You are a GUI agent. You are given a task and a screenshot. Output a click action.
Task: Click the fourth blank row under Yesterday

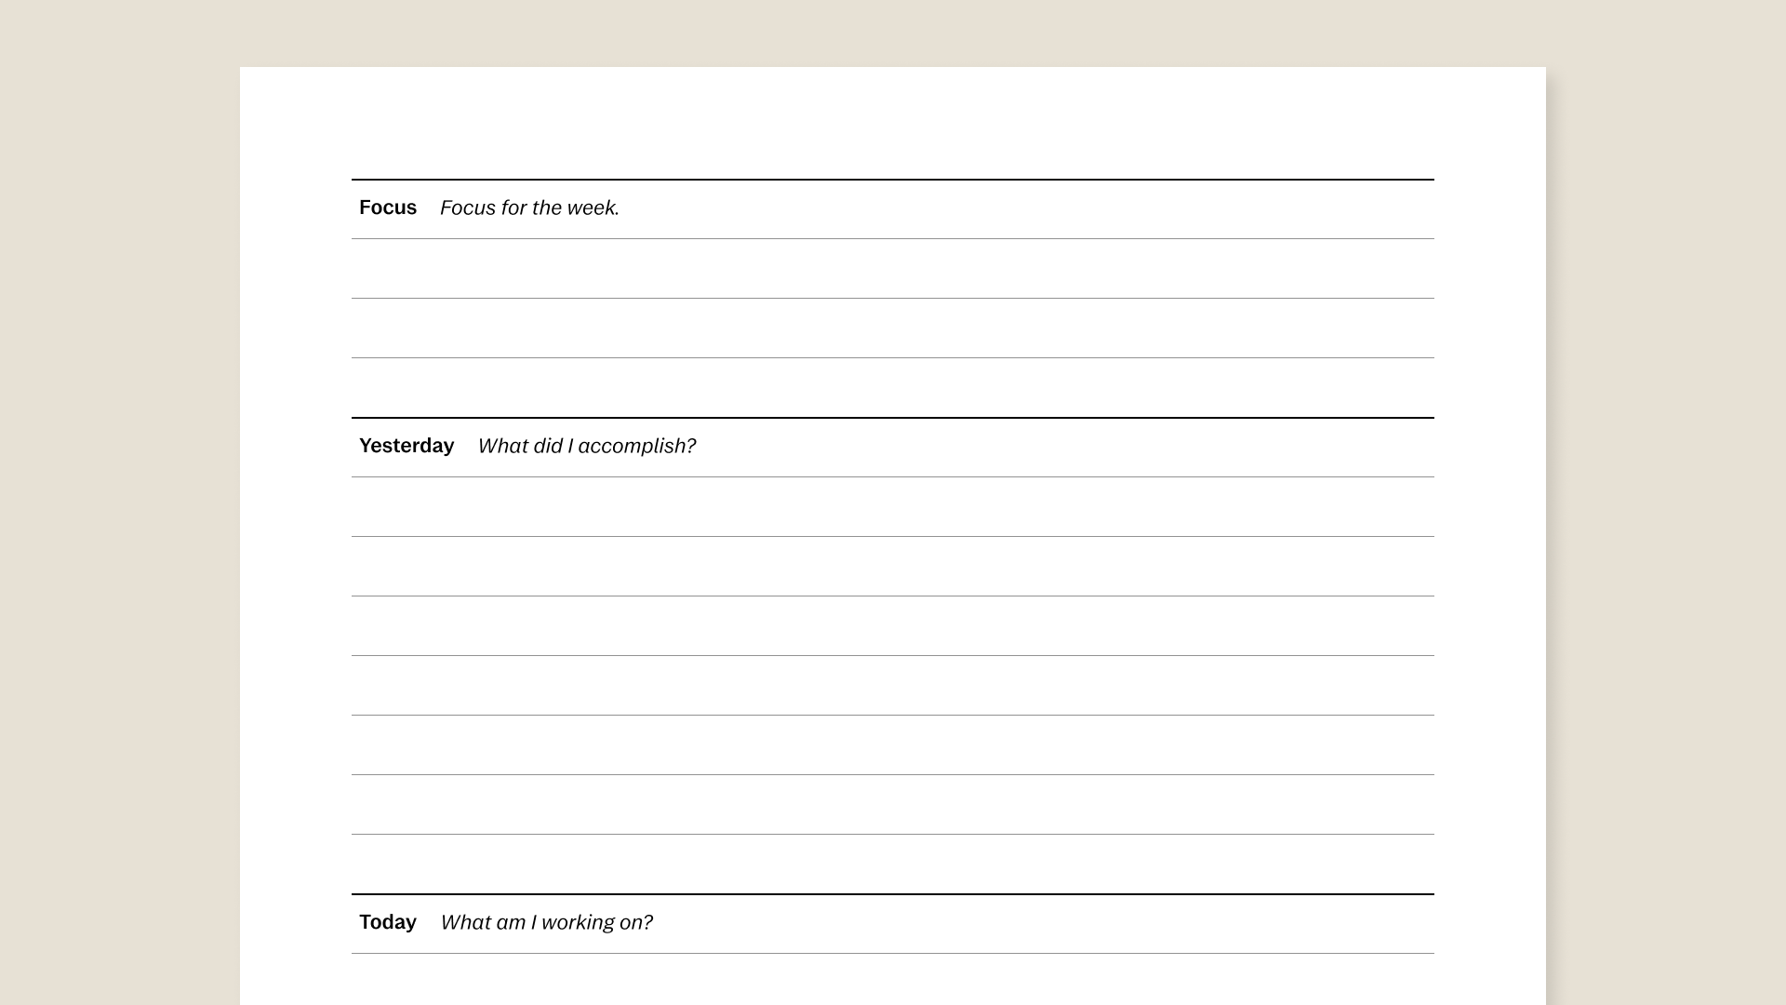893,686
